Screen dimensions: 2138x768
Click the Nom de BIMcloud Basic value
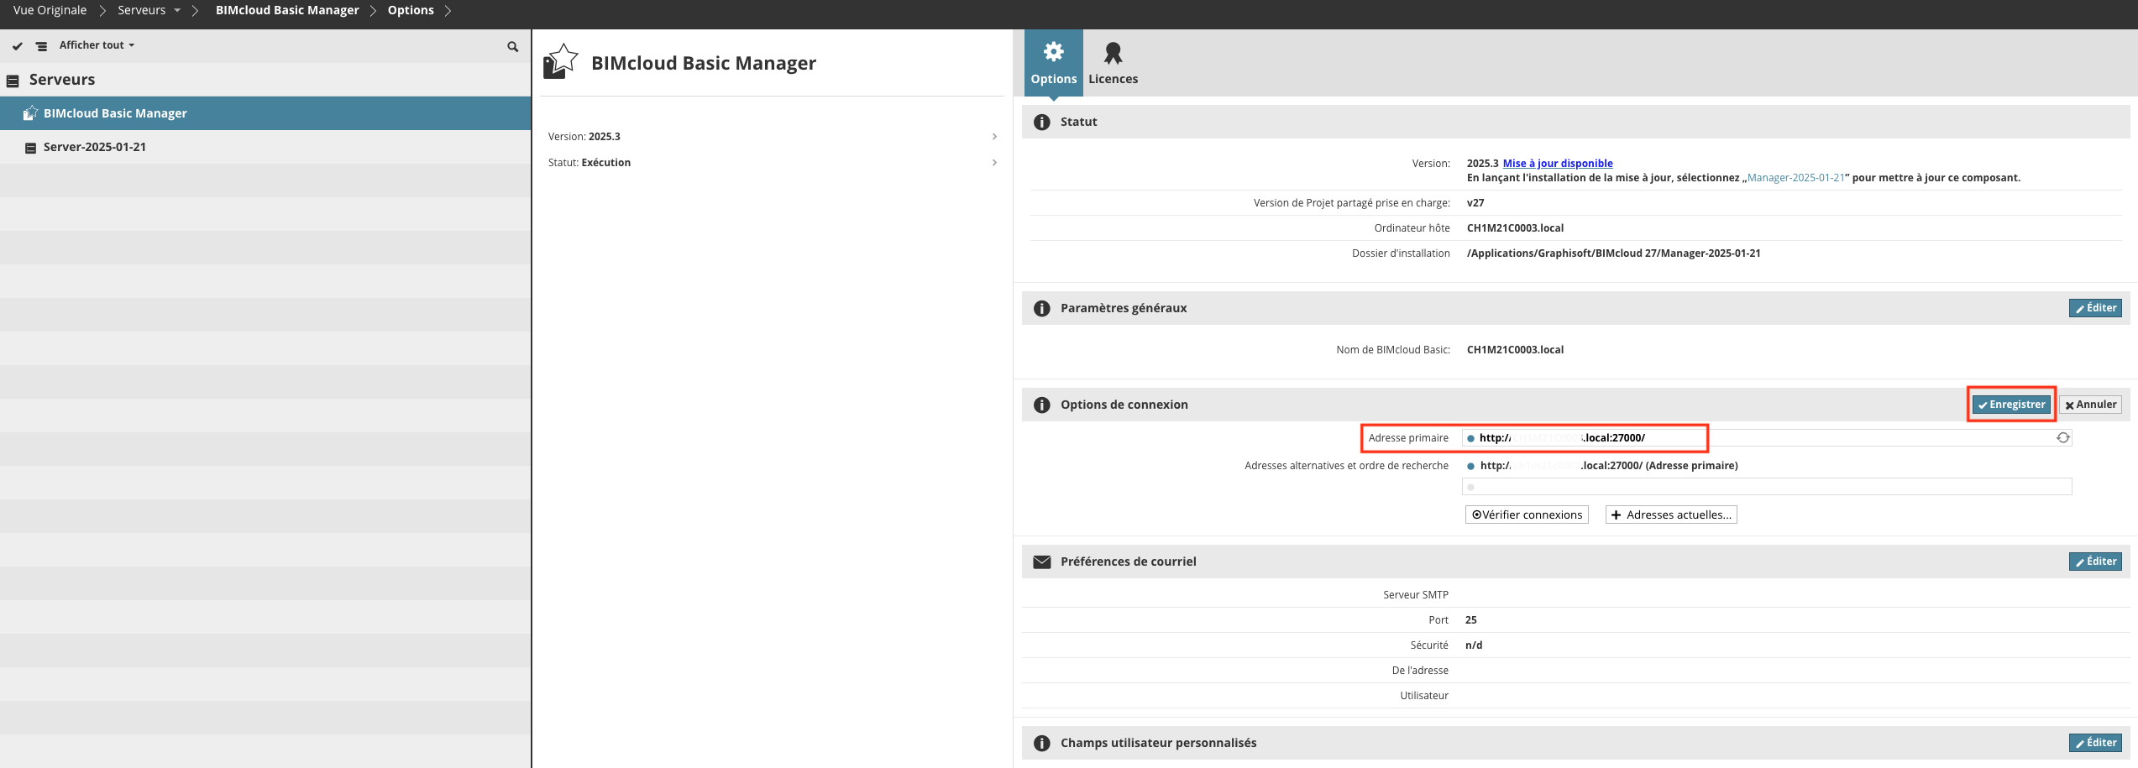click(1515, 350)
